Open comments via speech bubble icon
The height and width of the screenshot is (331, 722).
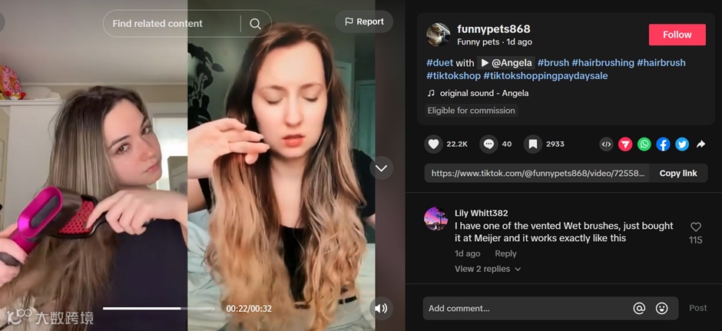point(489,144)
